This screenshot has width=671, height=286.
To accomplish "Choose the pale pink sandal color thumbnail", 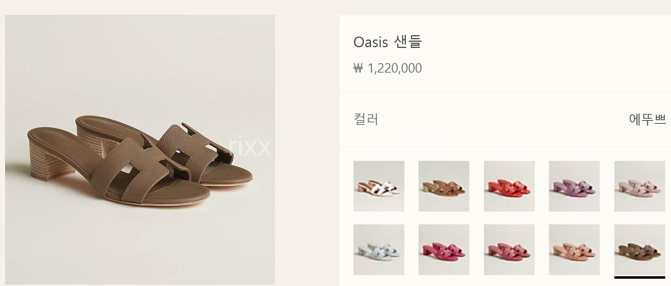I will 640,186.
